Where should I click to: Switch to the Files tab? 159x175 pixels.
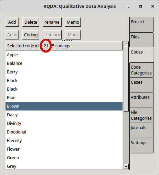[x=141, y=40]
